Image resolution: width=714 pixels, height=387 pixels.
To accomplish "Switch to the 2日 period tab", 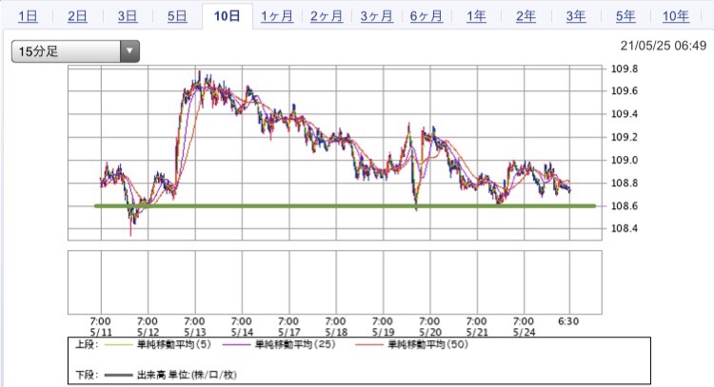I will tap(77, 16).
